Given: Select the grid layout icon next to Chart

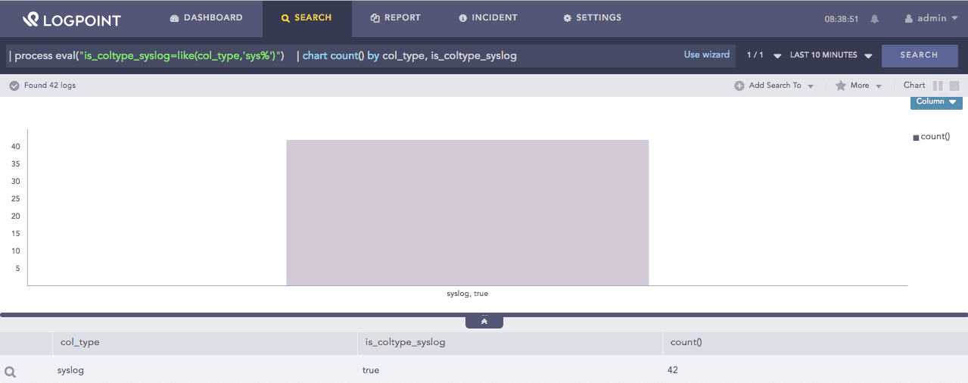Looking at the screenshot, I should click(x=954, y=86).
